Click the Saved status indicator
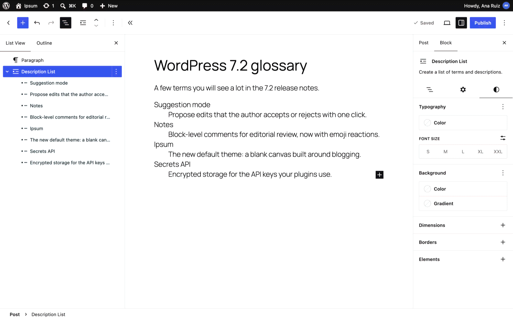Screen dimensions: 513x320 coord(424,23)
